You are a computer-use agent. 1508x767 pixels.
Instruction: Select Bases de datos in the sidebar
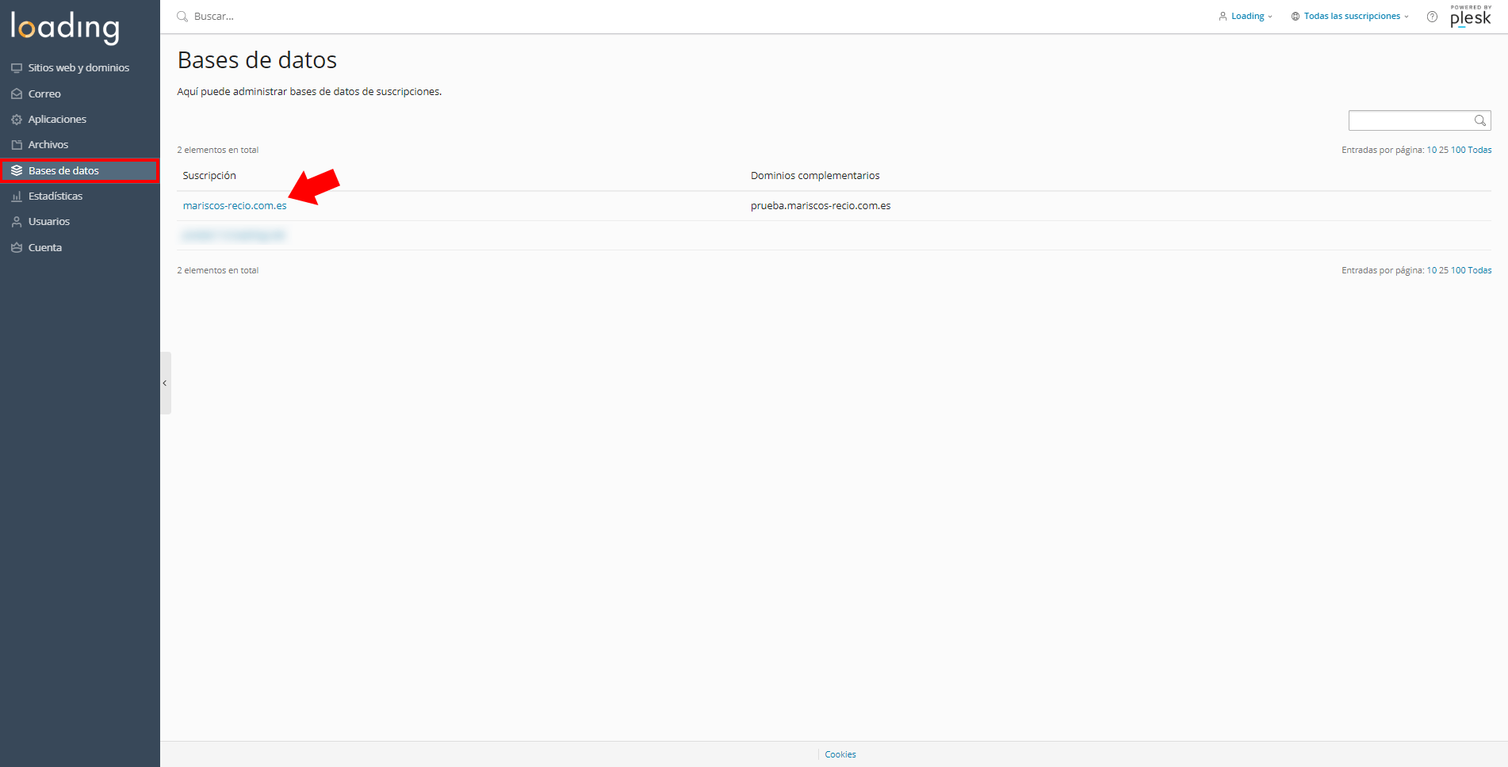(x=79, y=170)
